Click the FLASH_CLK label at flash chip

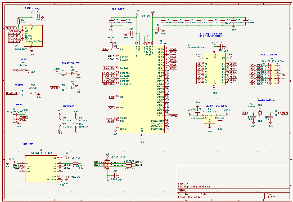[x=14, y=31]
